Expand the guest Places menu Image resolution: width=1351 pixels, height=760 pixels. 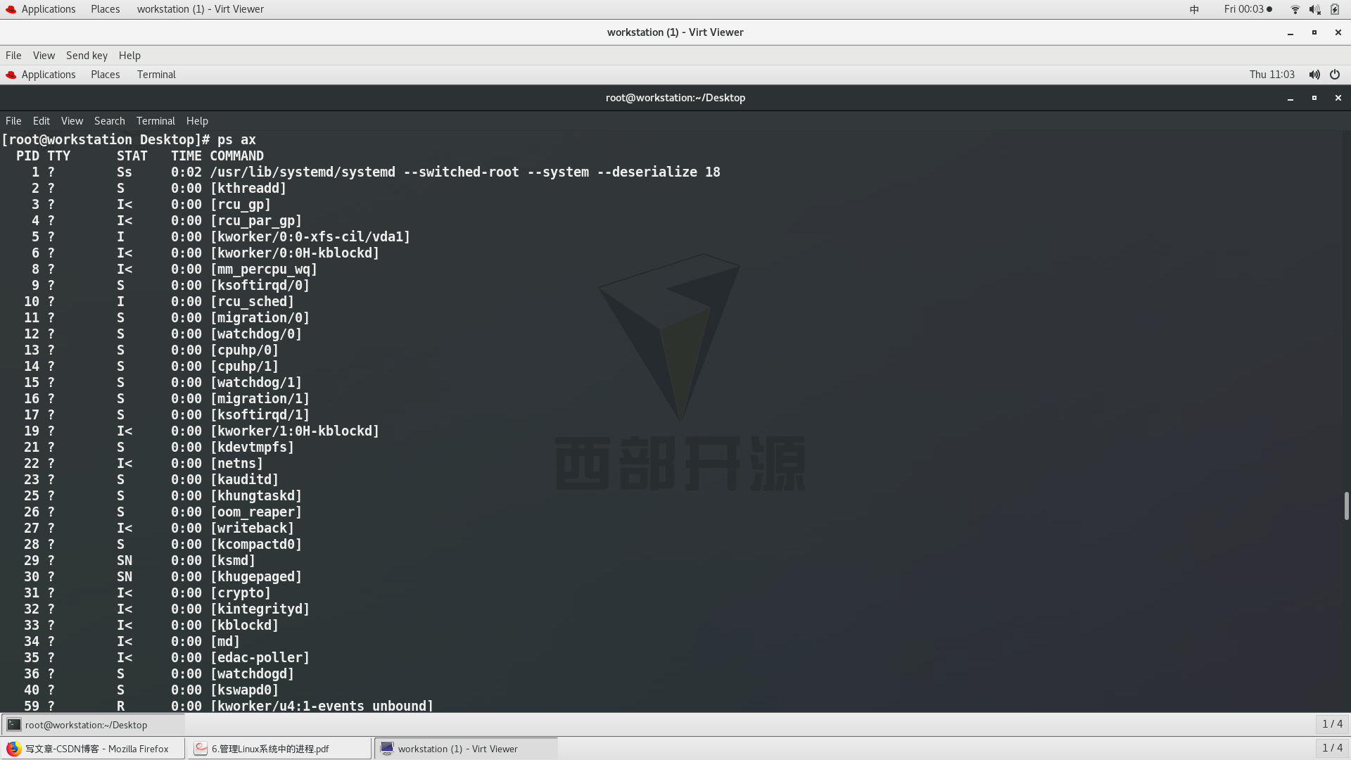pos(105,75)
